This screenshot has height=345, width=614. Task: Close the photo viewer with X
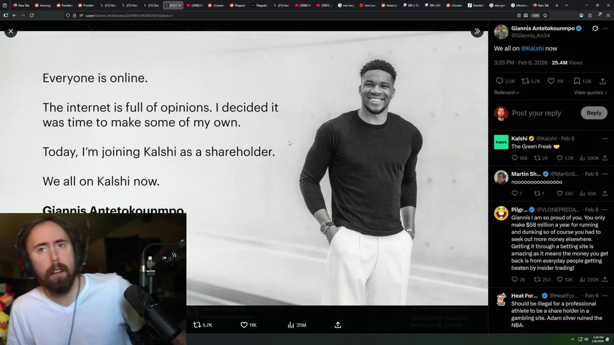pos(11,31)
